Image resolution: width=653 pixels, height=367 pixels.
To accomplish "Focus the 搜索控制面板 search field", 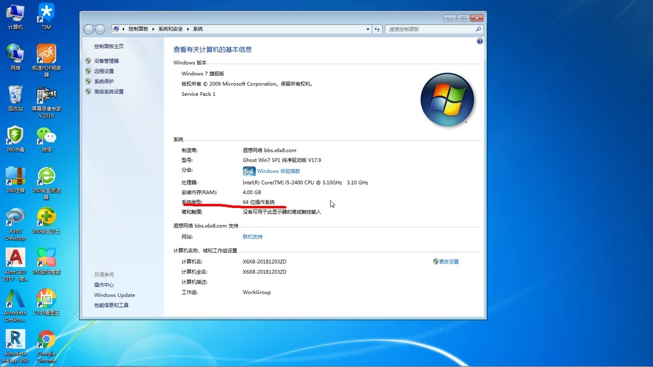I will pos(431,29).
